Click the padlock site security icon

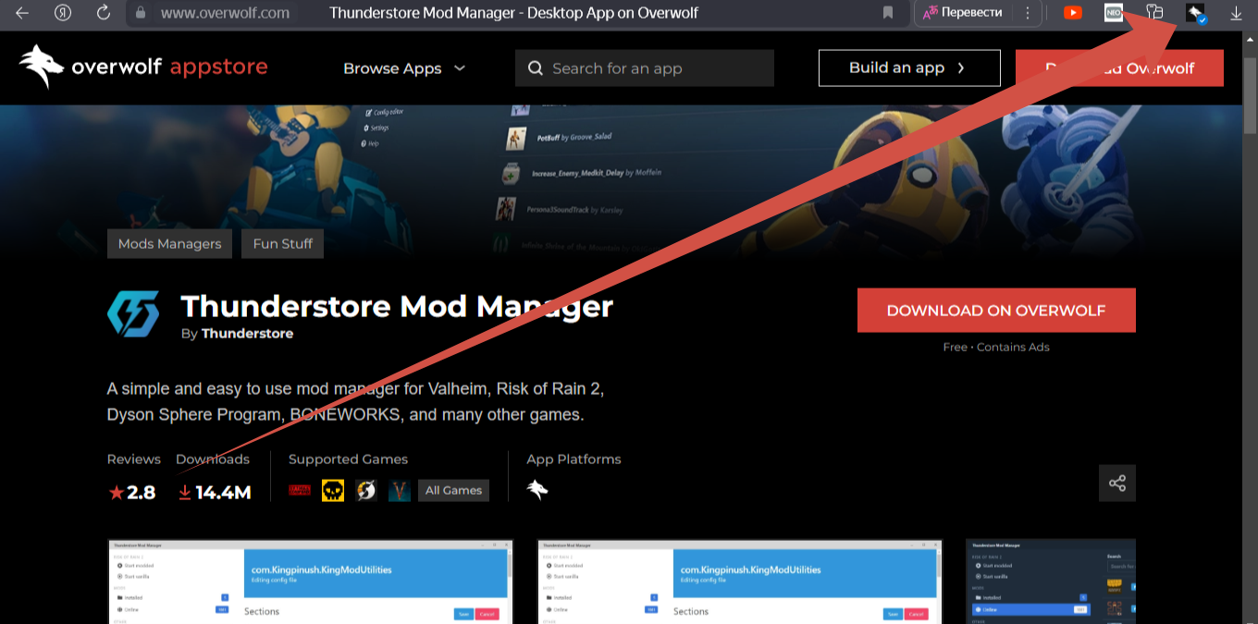[x=141, y=13]
